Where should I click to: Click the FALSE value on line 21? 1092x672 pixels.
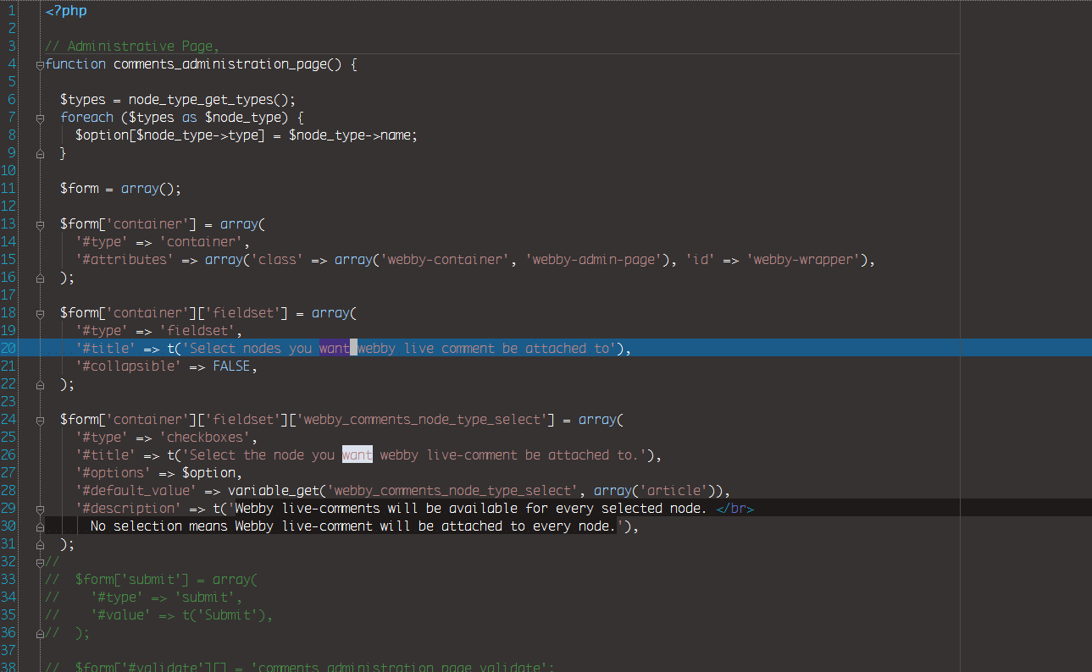(x=231, y=366)
